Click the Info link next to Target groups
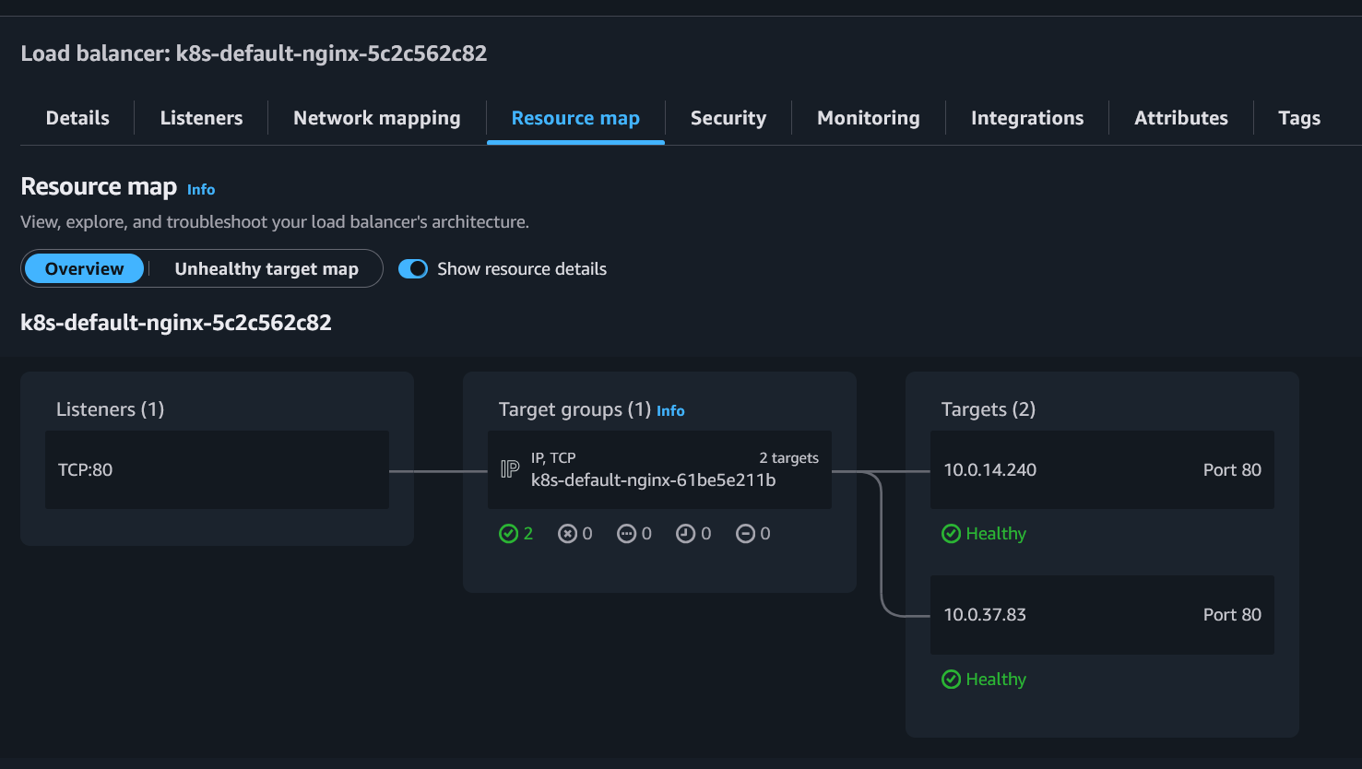The image size is (1362, 769). 670,410
